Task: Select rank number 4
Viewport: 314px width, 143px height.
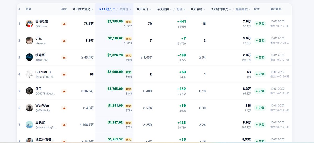Action: point(19,74)
